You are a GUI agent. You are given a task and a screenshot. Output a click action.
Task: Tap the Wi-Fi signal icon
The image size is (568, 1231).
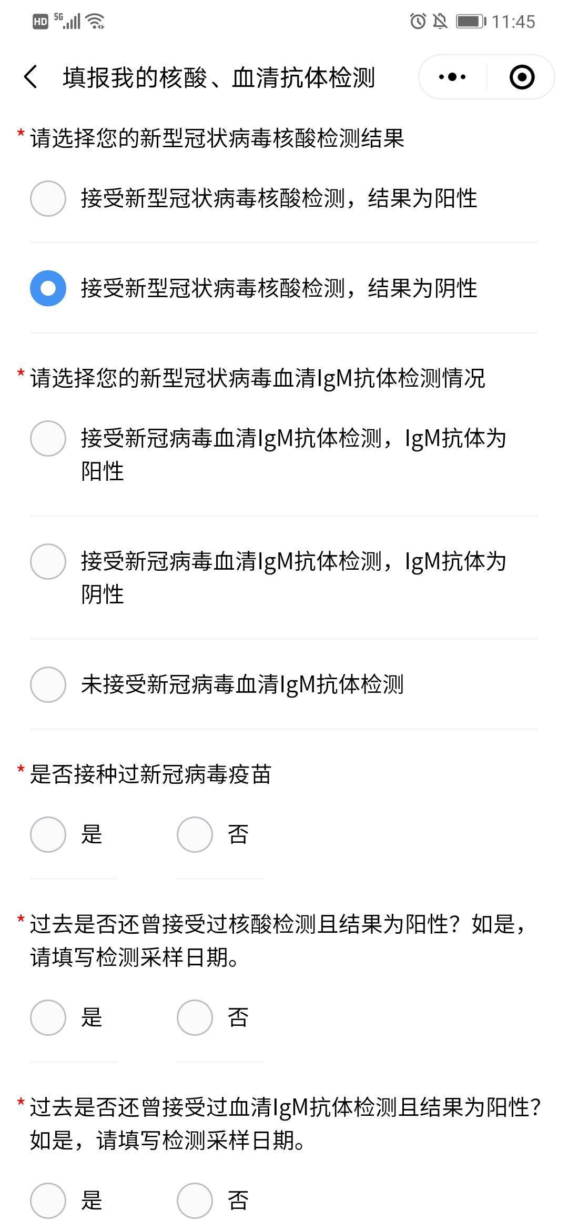tap(96, 22)
